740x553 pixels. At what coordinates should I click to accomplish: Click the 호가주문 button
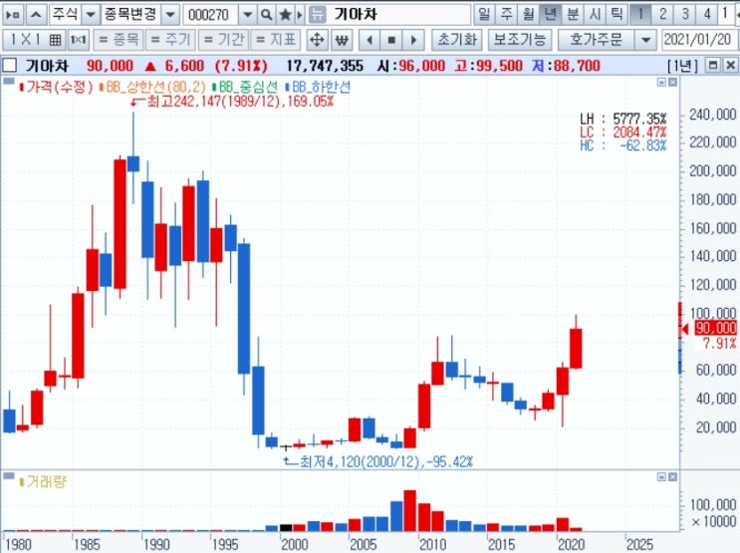pyautogui.click(x=597, y=40)
